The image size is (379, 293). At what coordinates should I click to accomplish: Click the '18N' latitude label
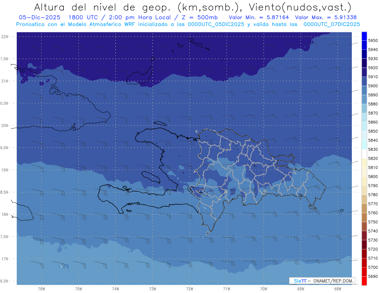(5, 215)
